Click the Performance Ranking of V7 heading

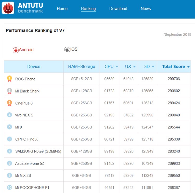(35, 30)
